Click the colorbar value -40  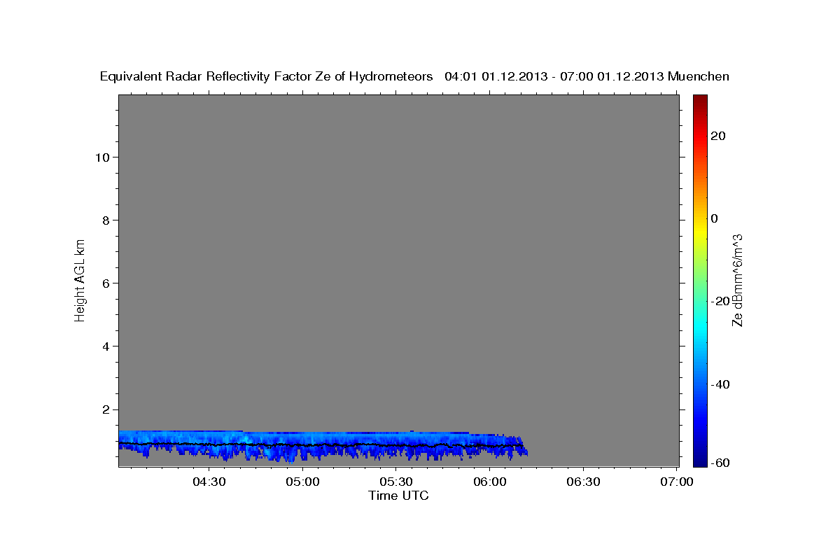(x=720, y=384)
